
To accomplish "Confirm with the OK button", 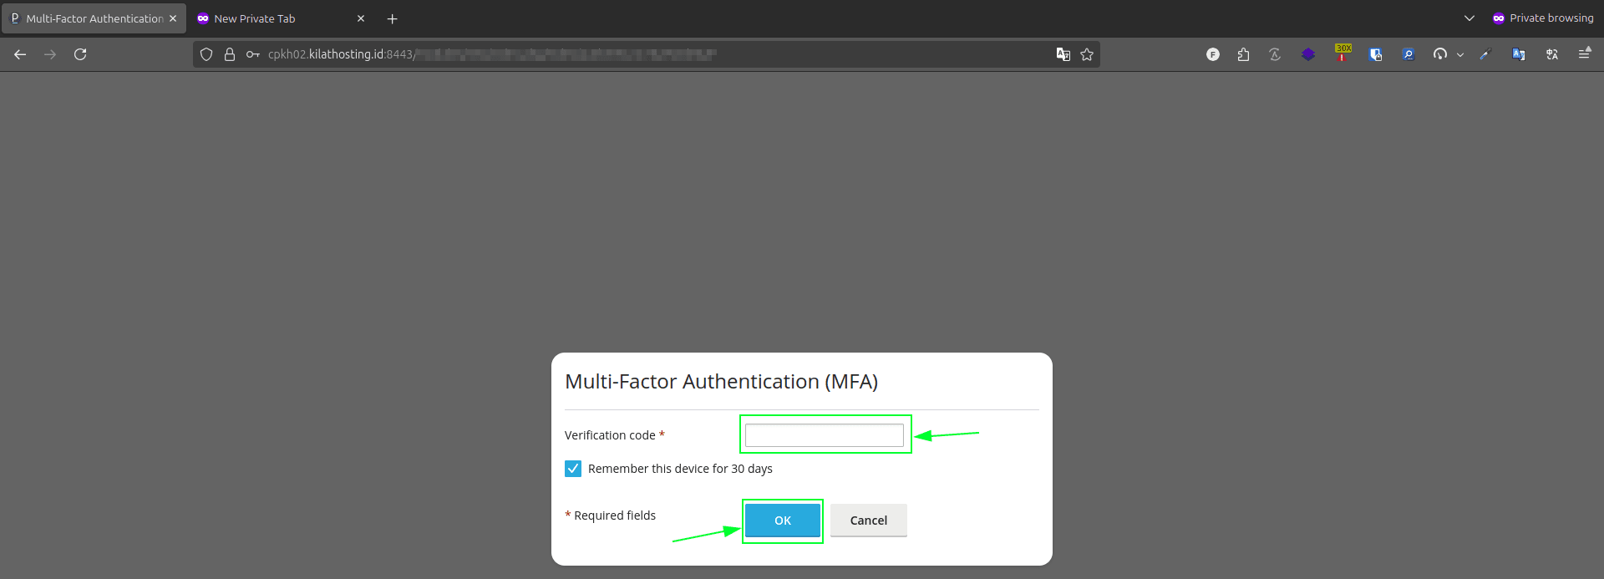I will pyautogui.click(x=783, y=521).
